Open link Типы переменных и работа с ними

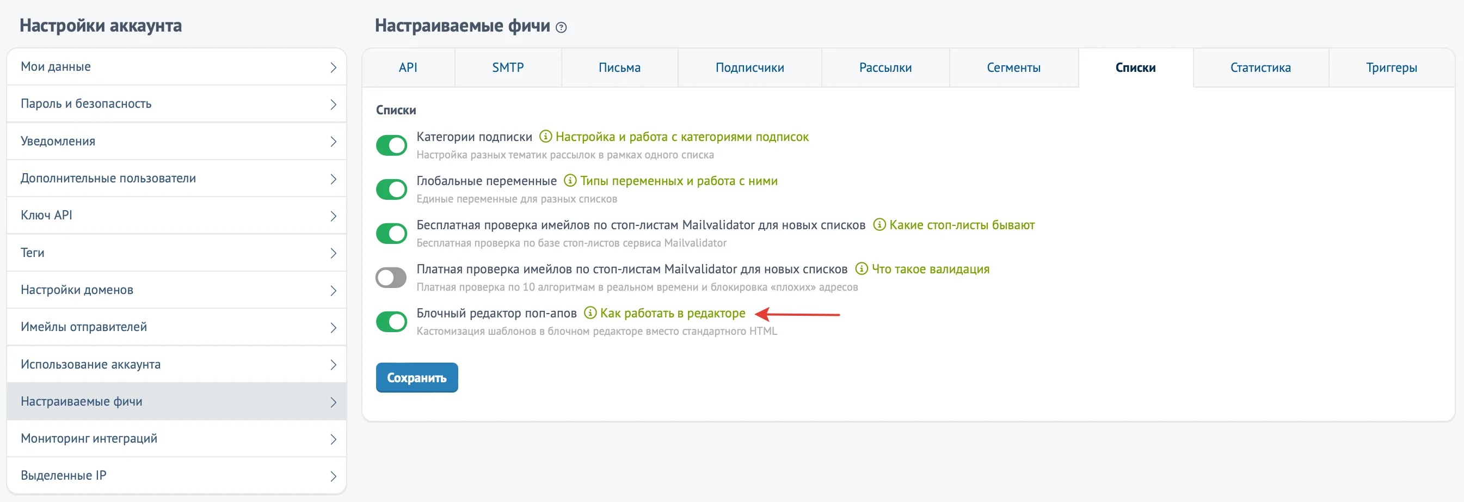679,181
